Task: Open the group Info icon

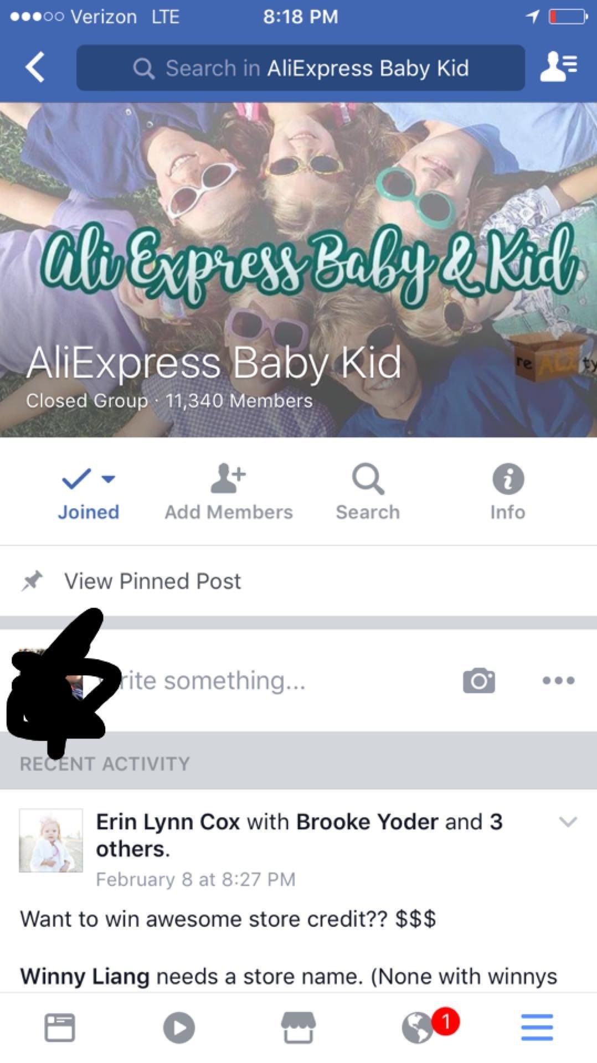Action: coord(508,479)
